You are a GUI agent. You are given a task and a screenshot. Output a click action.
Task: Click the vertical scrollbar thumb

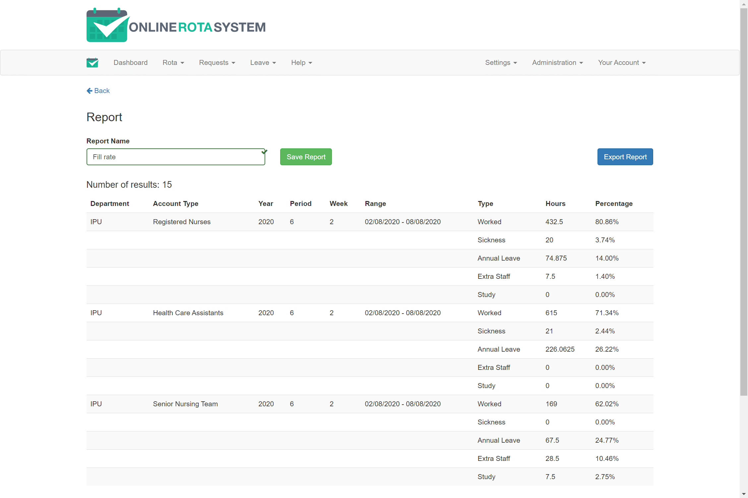744,202
